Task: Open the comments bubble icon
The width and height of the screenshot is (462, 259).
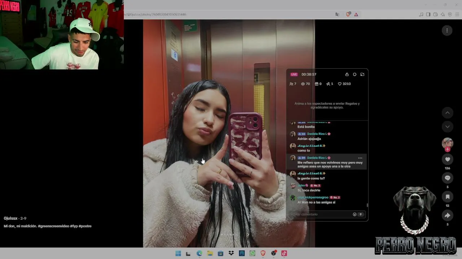Action: (447, 178)
